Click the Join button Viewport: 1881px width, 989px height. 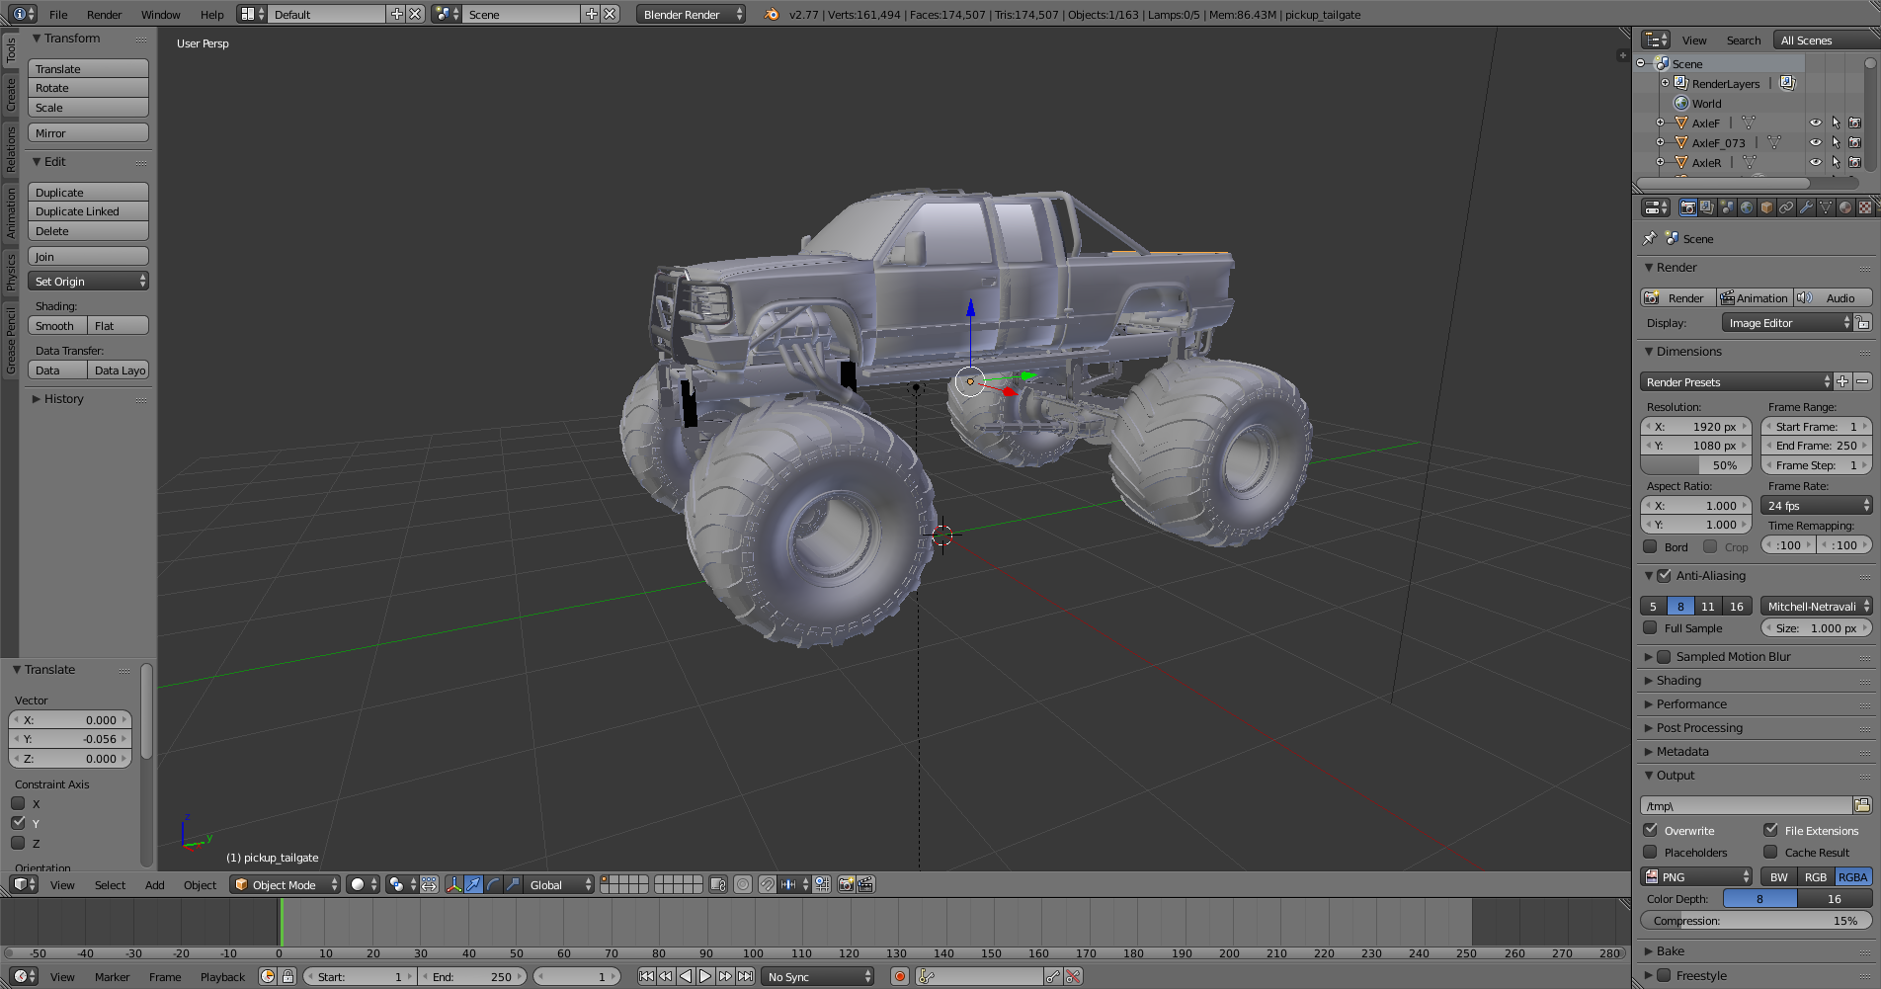coord(88,257)
